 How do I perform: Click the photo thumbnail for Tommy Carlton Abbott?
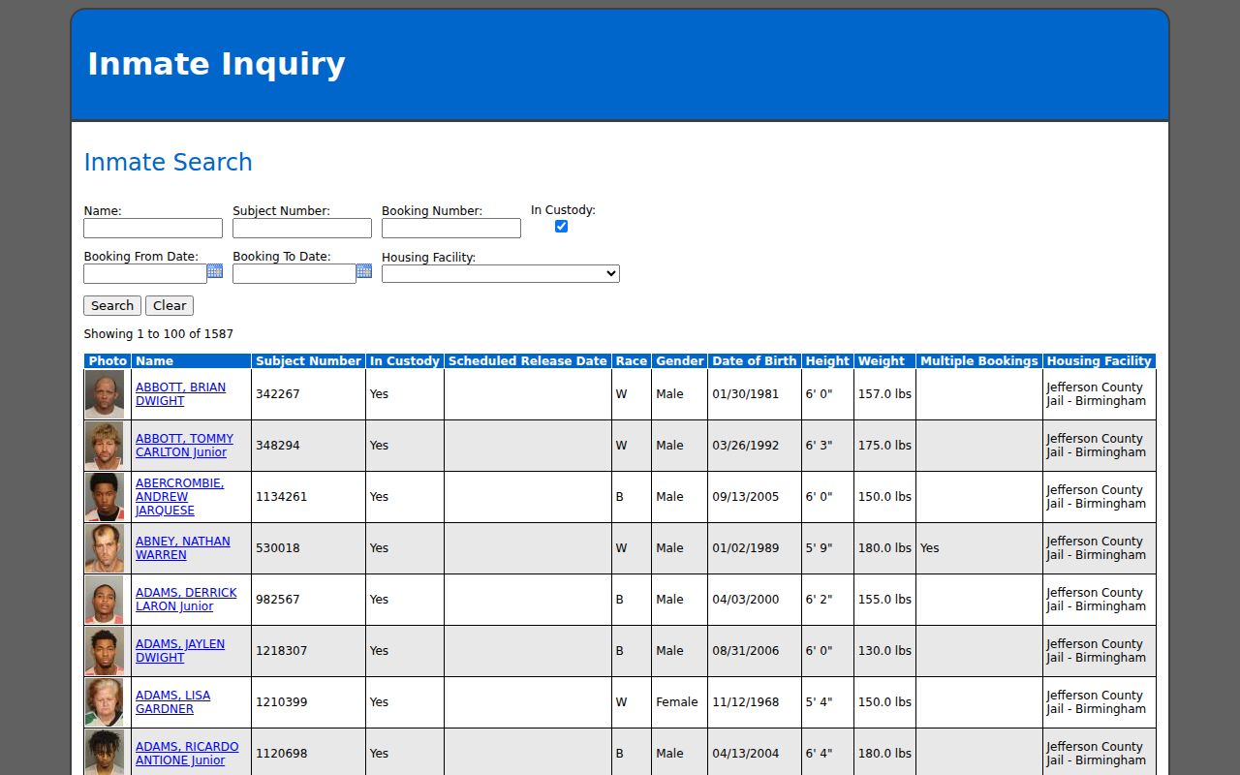coord(105,446)
